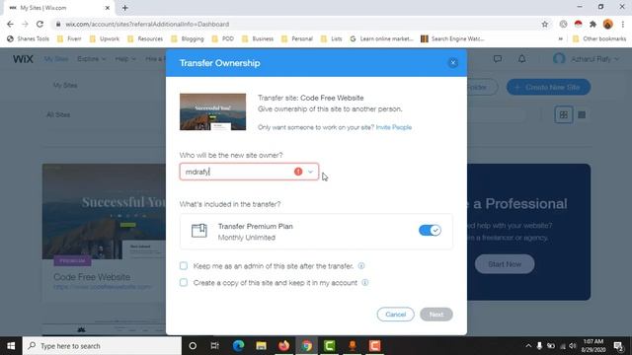Open the Lists bookmarks folder
The height and width of the screenshot is (355, 632).
(x=332, y=38)
